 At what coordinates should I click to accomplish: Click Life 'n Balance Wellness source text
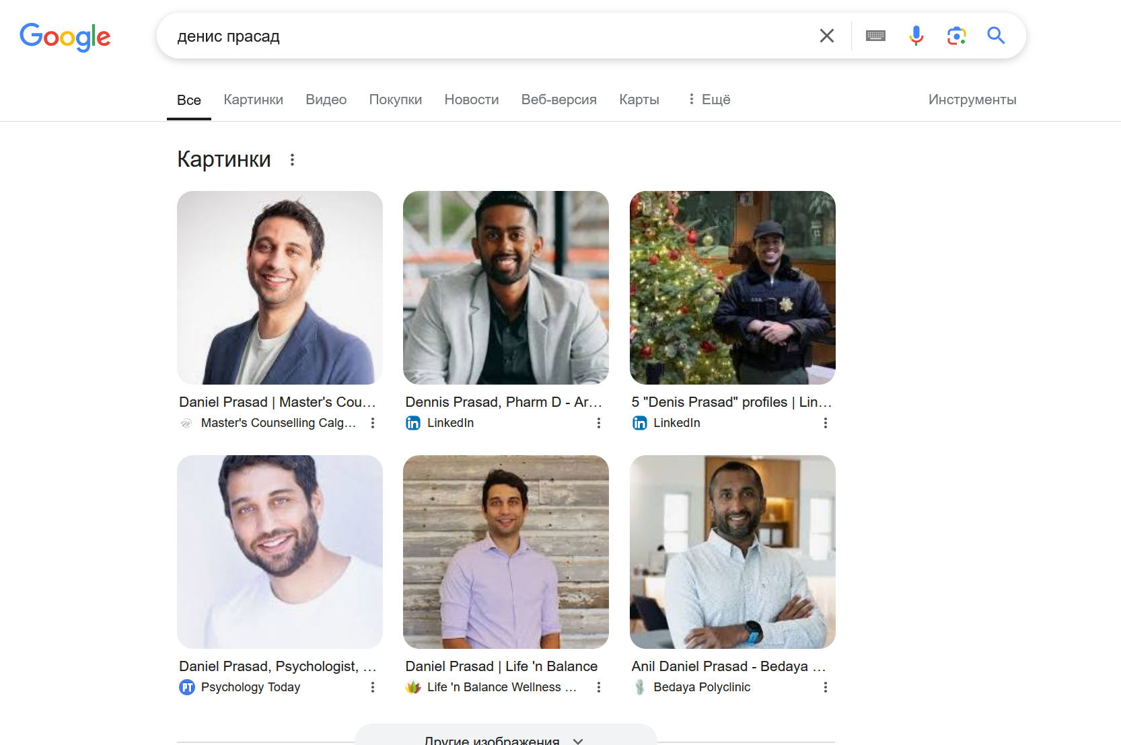(502, 687)
